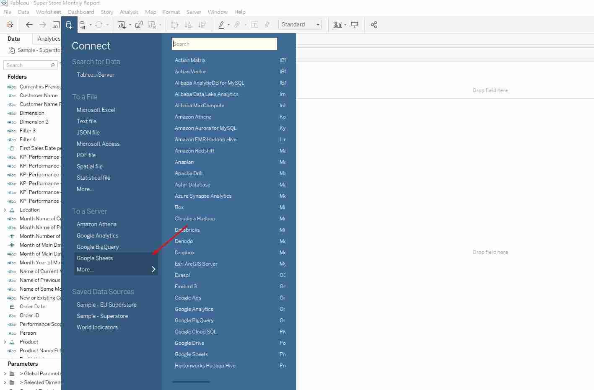This screenshot has width=594, height=390.
Task: Choose Microsoft Excel file connector
Action: tap(96, 110)
